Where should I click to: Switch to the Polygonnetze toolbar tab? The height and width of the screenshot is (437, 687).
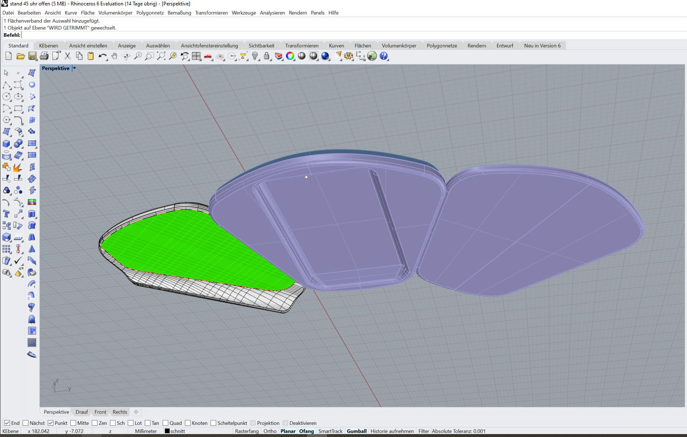pyautogui.click(x=442, y=46)
